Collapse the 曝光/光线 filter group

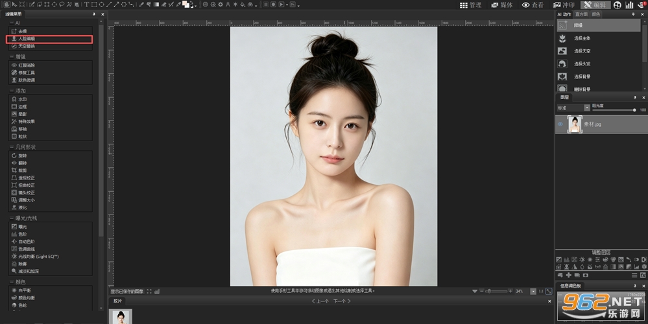coord(11,218)
